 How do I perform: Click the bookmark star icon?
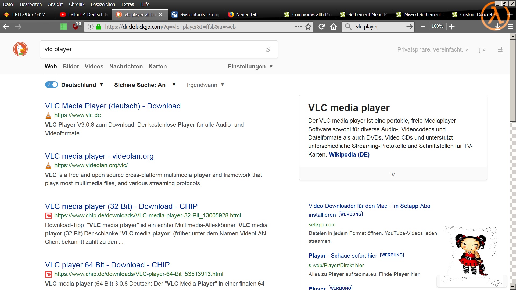click(x=308, y=27)
